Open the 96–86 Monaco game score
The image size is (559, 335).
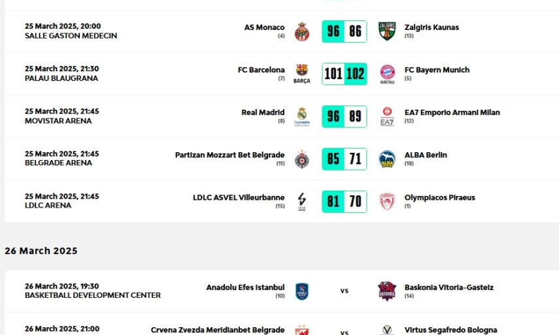(x=344, y=31)
